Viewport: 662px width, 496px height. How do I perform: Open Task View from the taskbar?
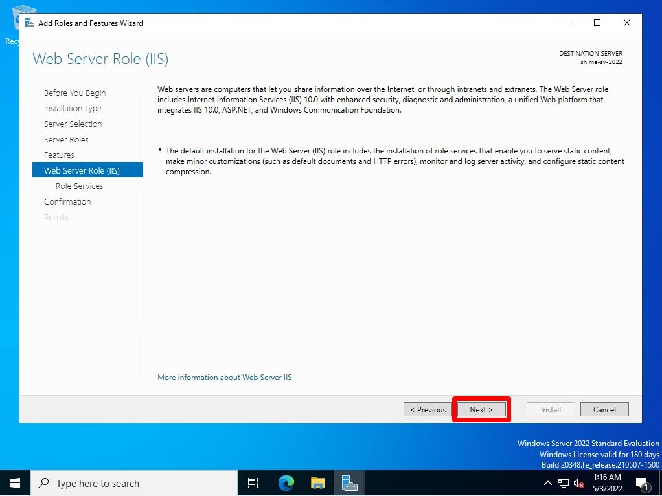(253, 483)
